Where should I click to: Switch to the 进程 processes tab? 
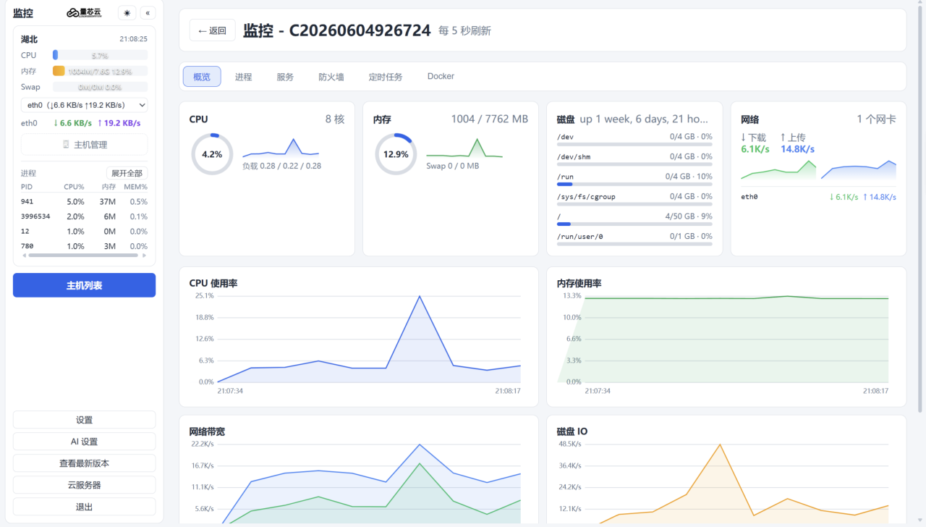(x=243, y=77)
